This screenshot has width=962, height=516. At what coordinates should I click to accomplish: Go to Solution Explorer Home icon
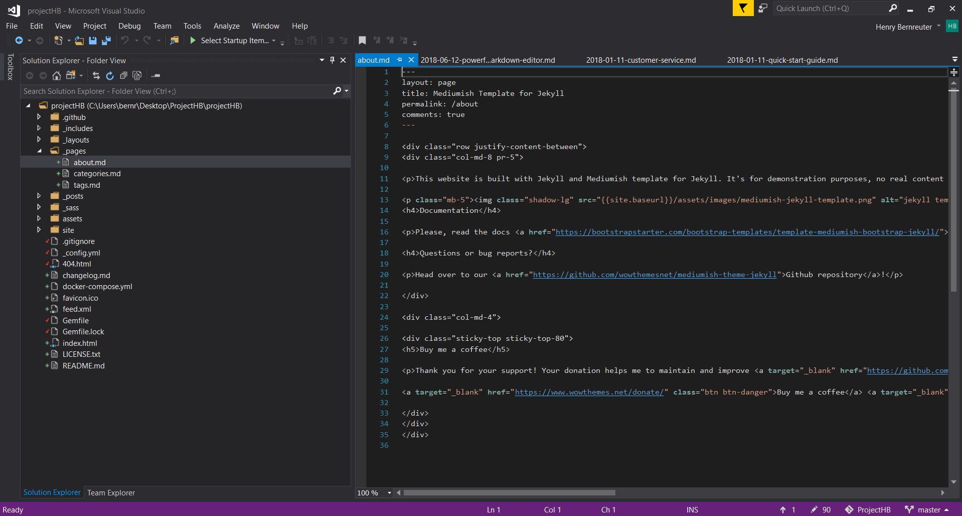click(x=57, y=76)
